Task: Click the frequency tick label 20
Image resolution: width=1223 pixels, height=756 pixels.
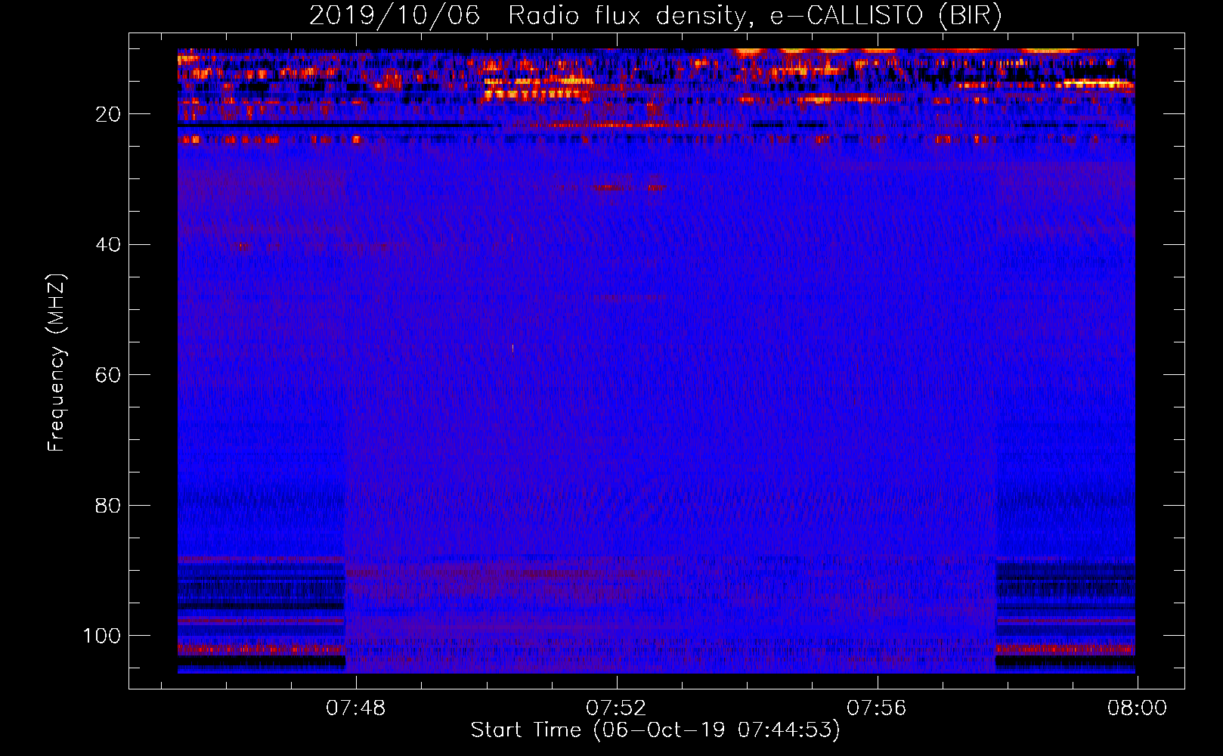Action: pos(107,114)
